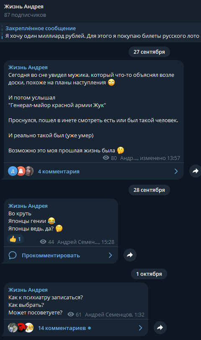The image size is (201, 340).
Task: Toggle the thumbs-up reaction on the post
Action: [x=15, y=239]
